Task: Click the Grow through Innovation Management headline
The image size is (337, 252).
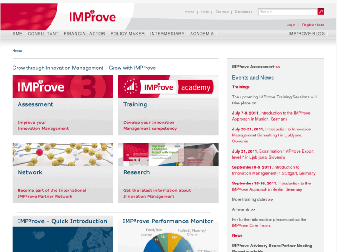Action: click(84, 68)
